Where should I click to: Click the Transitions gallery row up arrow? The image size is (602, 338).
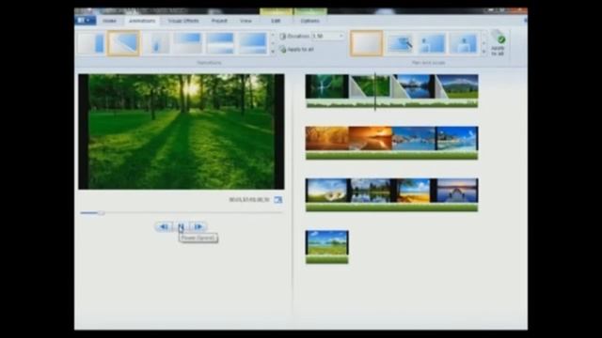pyautogui.click(x=273, y=36)
